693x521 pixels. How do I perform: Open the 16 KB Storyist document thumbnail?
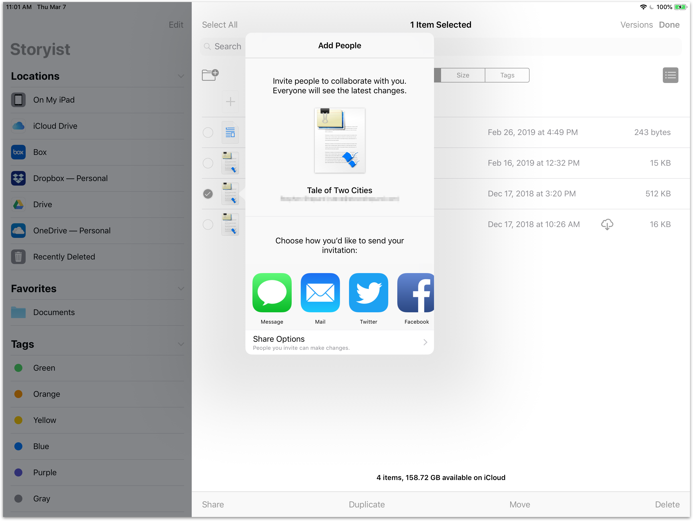pos(230,225)
